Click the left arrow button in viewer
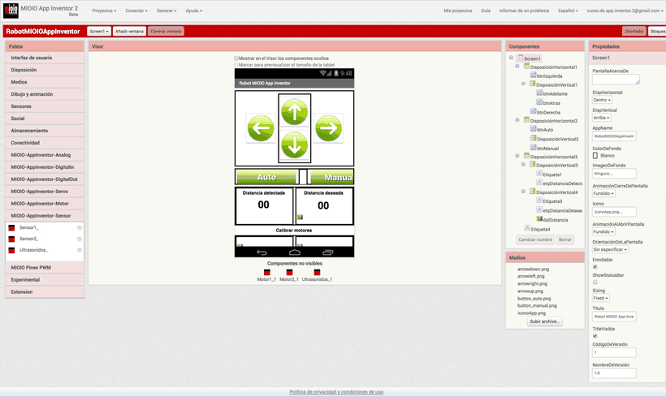 coord(261,127)
